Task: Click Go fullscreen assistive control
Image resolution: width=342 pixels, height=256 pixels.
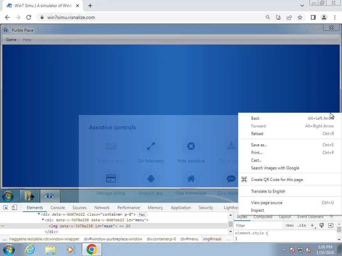Action: (x=151, y=146)
